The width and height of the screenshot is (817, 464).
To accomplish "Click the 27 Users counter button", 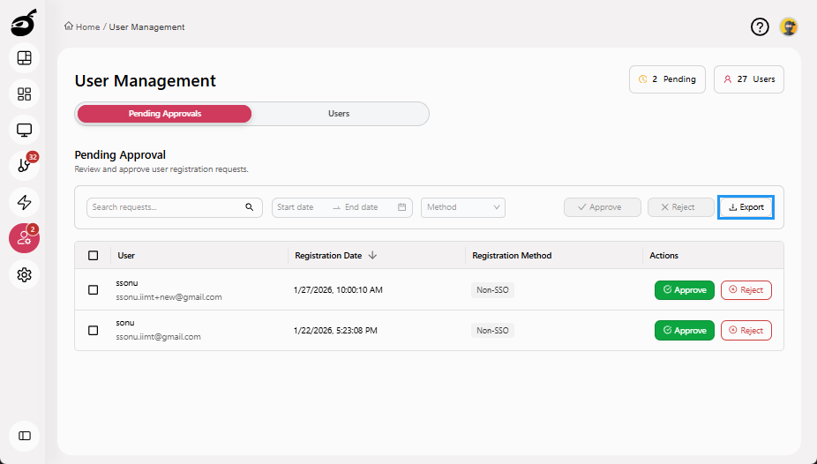I will pyautogui.click(x=749, y=79).
